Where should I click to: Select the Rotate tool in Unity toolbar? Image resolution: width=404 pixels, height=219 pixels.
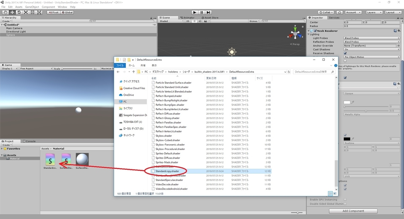[x=19, y=12]
